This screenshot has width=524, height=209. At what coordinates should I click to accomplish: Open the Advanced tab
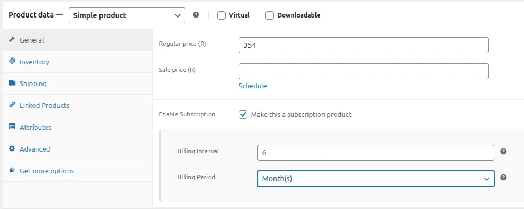78,149
